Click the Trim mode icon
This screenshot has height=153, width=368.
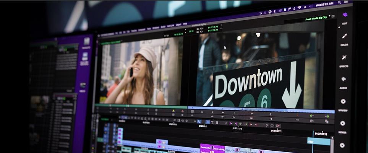312,121
